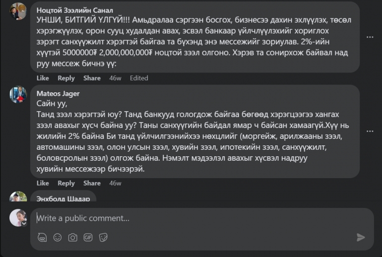
Task: Like Mateos Jager's comment
Action: 43,183
